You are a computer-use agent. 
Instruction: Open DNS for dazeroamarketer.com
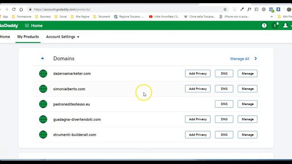point(224,73)
